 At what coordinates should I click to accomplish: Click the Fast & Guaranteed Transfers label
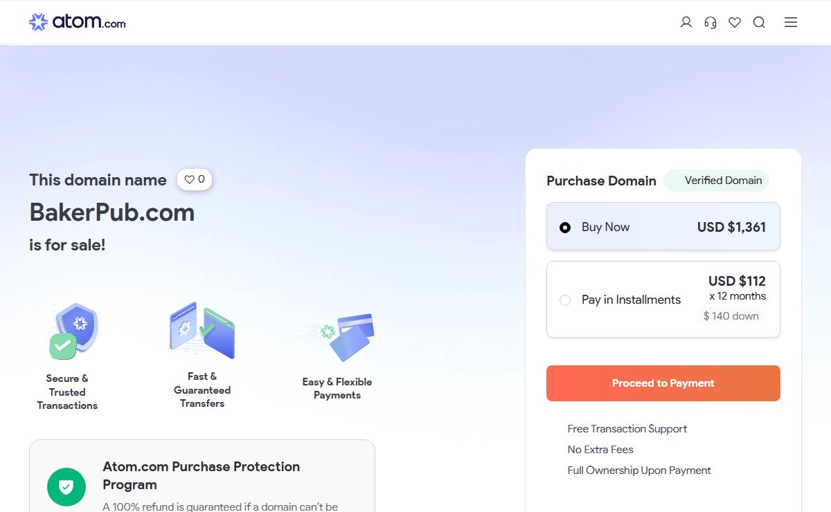[x=202, y=390]
